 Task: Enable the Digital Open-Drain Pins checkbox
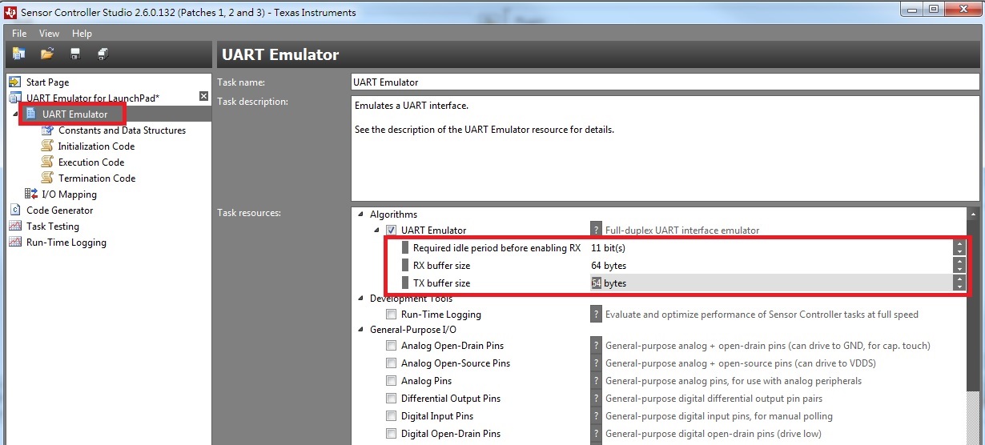tap(392, 434)
